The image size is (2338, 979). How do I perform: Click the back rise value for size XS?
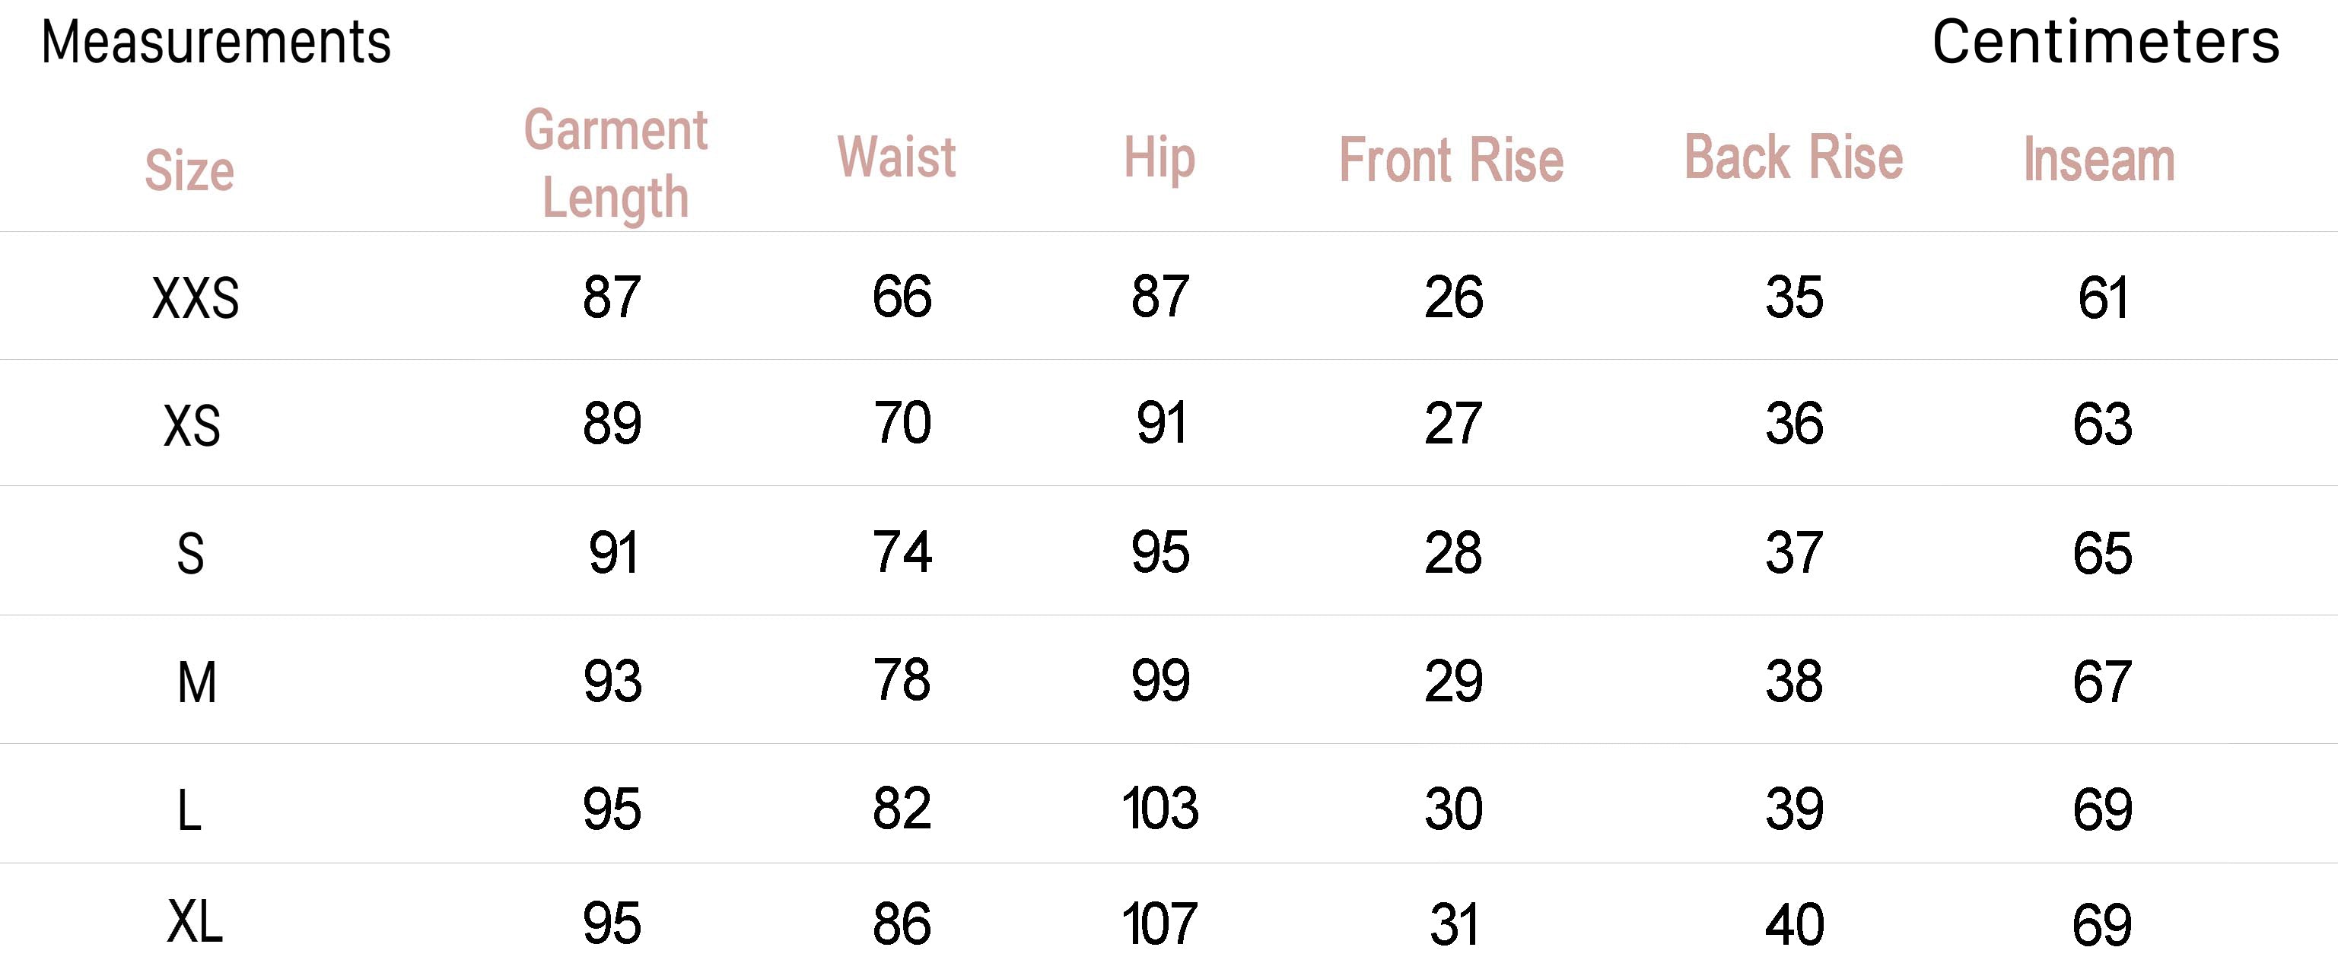(1793, 424)
